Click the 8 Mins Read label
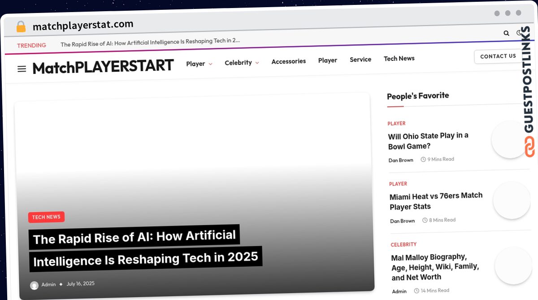The image size is (538, 300). [x=439, y=220]
